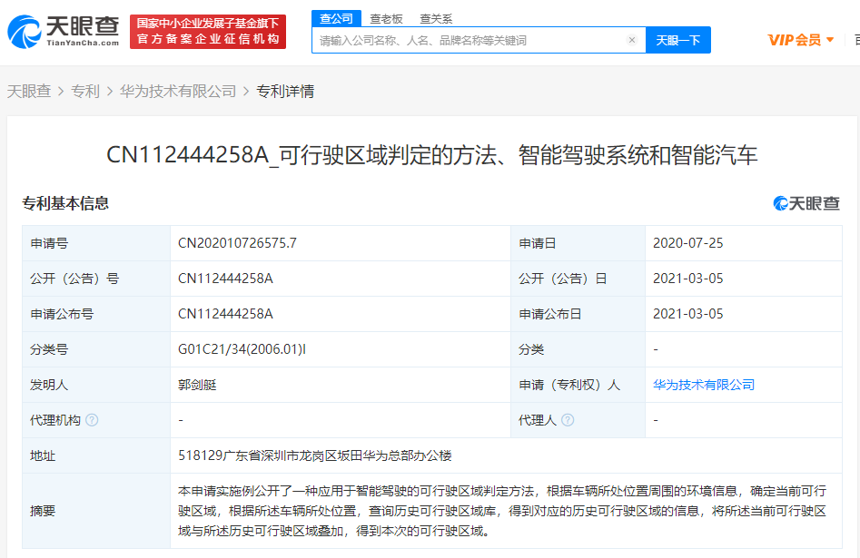Viewport: 860px width, 558px height.
Task: Open applicant link 华为技术有限公司 in the table
Action: [704, 384]
